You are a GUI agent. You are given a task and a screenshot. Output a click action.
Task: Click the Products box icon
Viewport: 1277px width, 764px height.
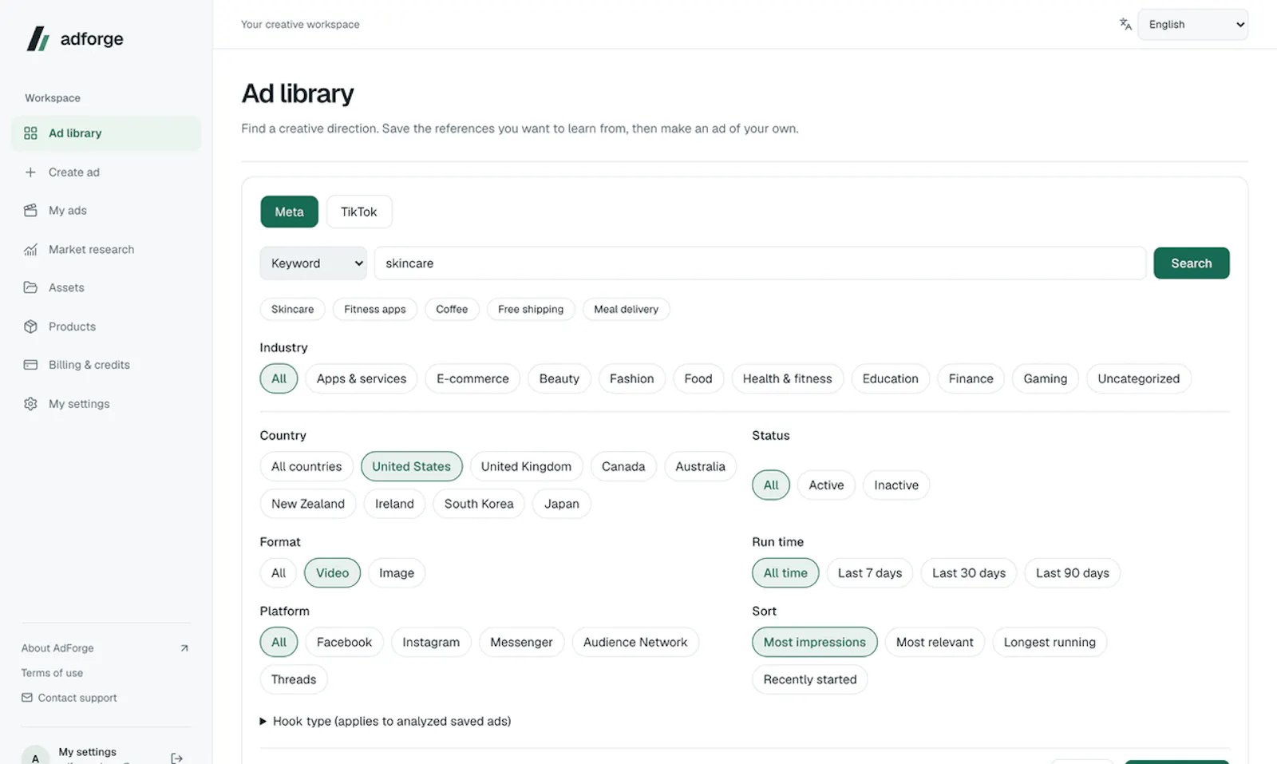click(x=30, y=327)
